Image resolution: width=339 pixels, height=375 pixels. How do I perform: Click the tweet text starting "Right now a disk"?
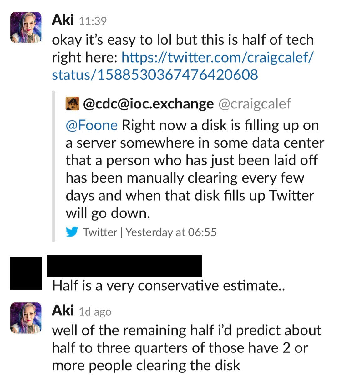pos(195,169)
